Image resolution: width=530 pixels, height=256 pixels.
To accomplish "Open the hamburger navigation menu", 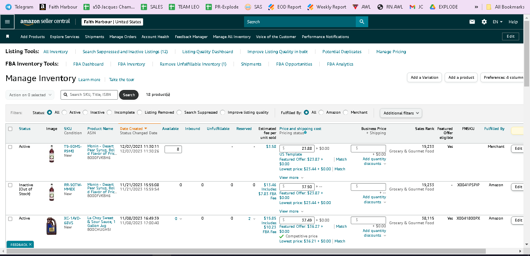I will pyautogui.click(x=7, y=22).
